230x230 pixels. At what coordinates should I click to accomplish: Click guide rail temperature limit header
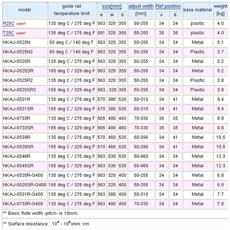(x=72, y=10)
